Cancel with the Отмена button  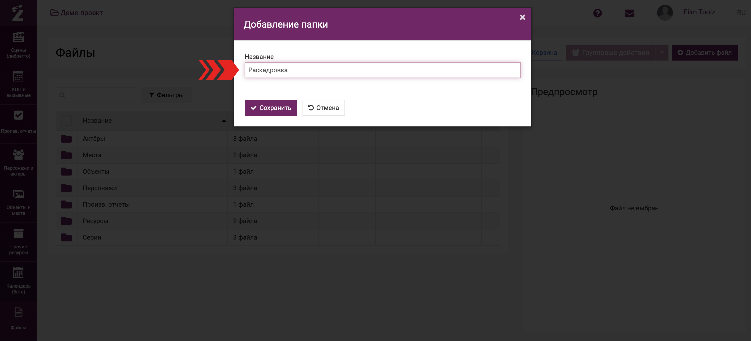click(x=323, y=108)
